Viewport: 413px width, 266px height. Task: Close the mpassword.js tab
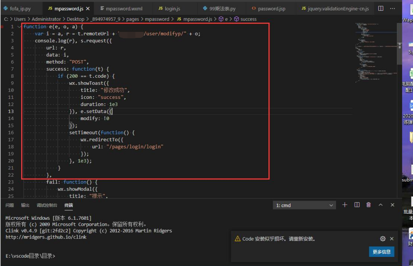click(x=88, y=9)
